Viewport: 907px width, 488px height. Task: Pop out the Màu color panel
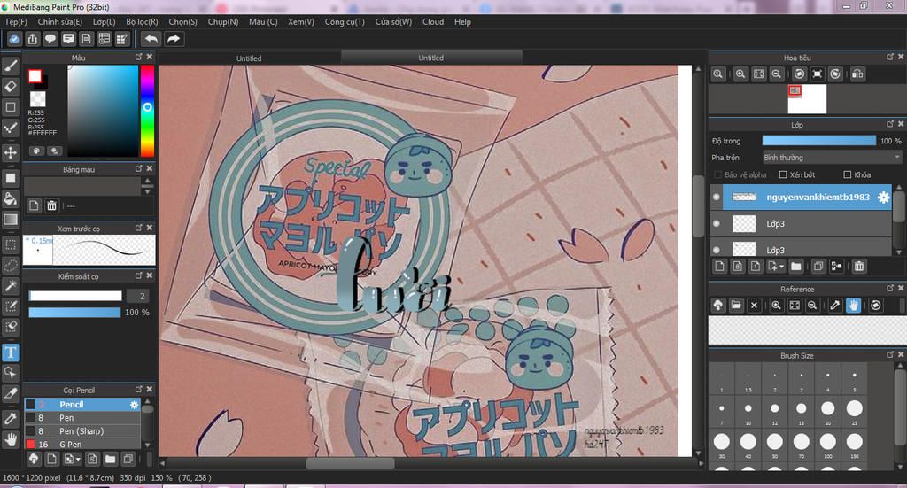[138, 57]
